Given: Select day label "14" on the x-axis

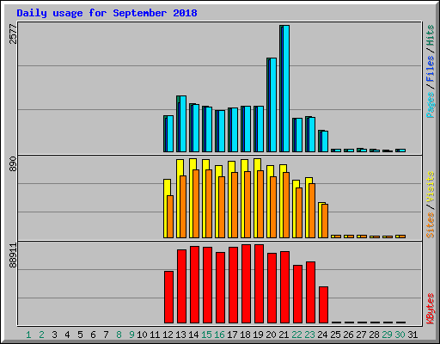Looking at the screenshot, I should (193, 335).
